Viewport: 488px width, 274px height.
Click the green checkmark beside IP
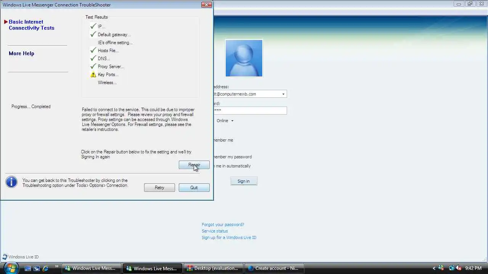[93, 26]
